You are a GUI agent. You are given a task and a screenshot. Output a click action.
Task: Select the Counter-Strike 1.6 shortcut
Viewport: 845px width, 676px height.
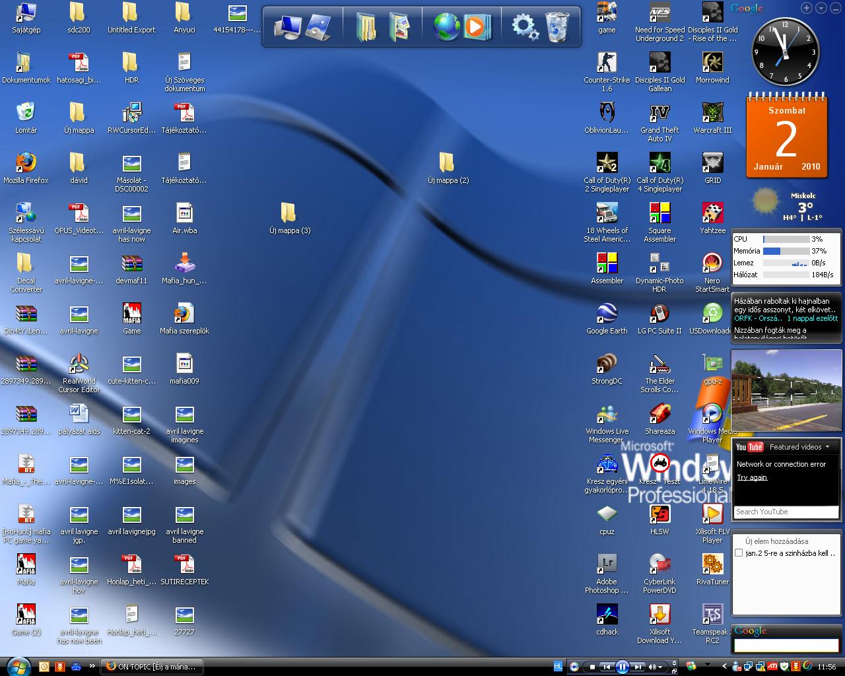(607, 73)
